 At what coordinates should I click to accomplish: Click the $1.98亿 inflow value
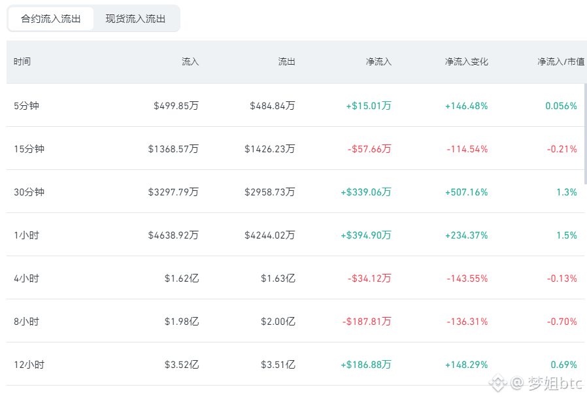(x=182, y=322)
